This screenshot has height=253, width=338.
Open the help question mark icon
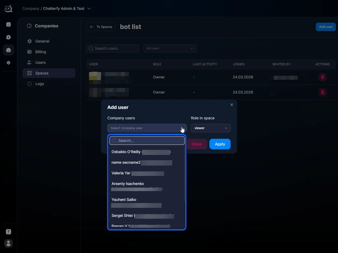9,232
